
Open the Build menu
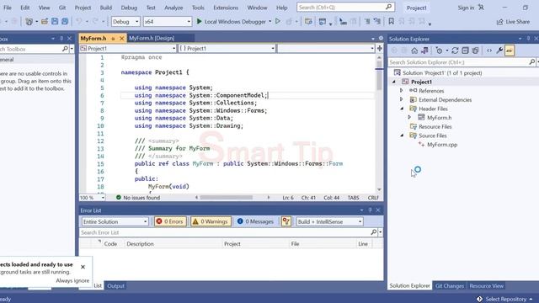(105, 8)
